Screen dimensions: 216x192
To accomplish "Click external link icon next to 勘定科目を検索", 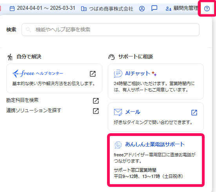I will click(96, 101).
